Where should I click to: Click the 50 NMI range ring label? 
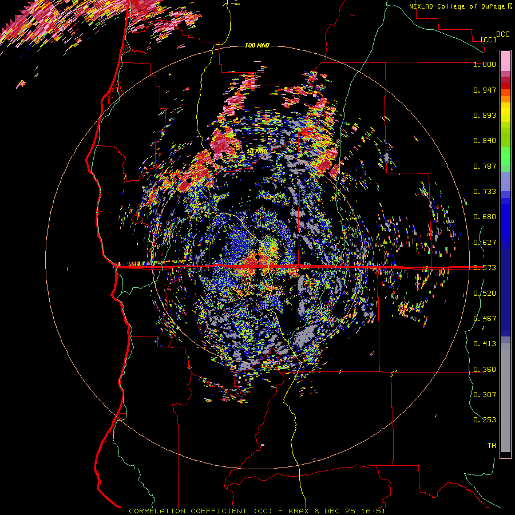coord(257,151)
